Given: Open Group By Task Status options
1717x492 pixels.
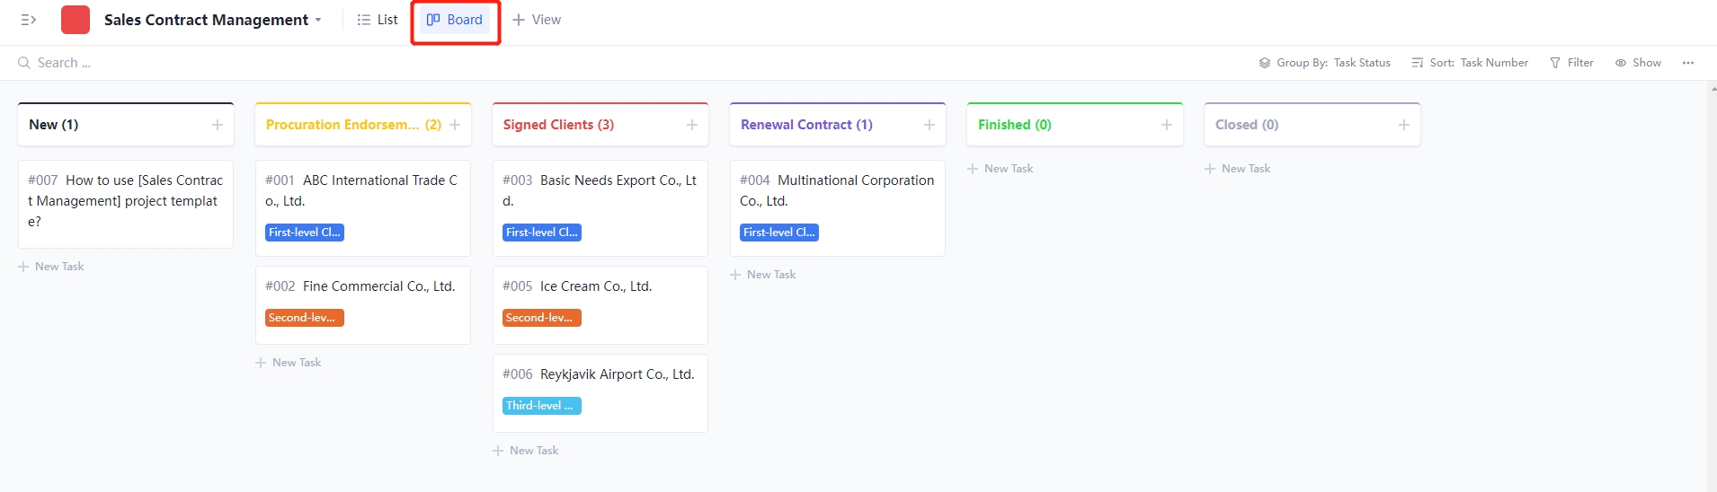Looking at the screenshot, I should 1325,63.
